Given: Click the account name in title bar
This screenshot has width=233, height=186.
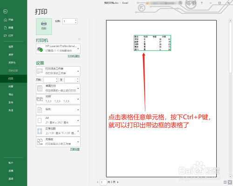Looking at the screenshot, I should (x=162, y=3).
